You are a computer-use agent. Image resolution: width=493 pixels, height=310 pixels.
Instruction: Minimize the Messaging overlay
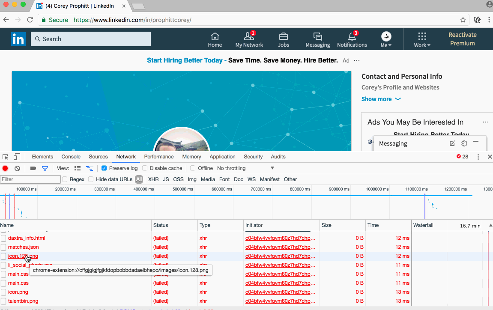click(476, 142)
